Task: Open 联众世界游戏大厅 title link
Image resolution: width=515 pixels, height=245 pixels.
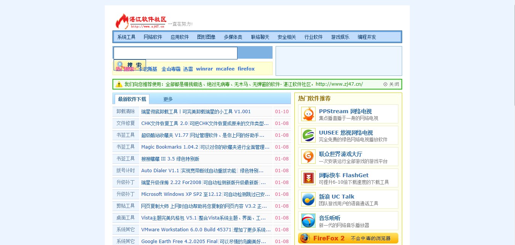Action: click(341, 154)
